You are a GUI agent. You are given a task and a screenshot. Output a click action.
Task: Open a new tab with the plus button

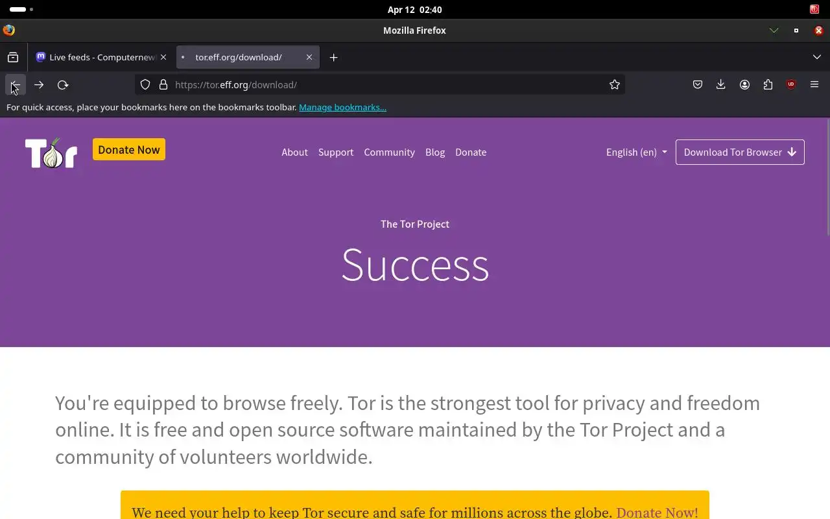click(x=333, y=57)
